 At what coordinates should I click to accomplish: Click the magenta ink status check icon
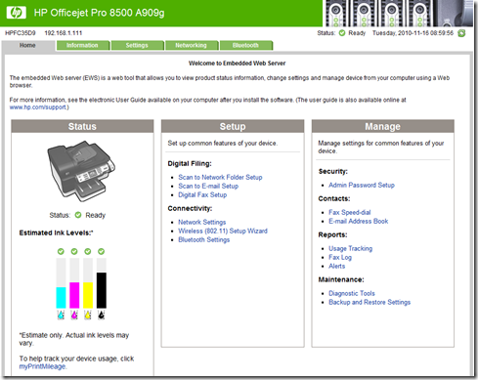[74, 251]
